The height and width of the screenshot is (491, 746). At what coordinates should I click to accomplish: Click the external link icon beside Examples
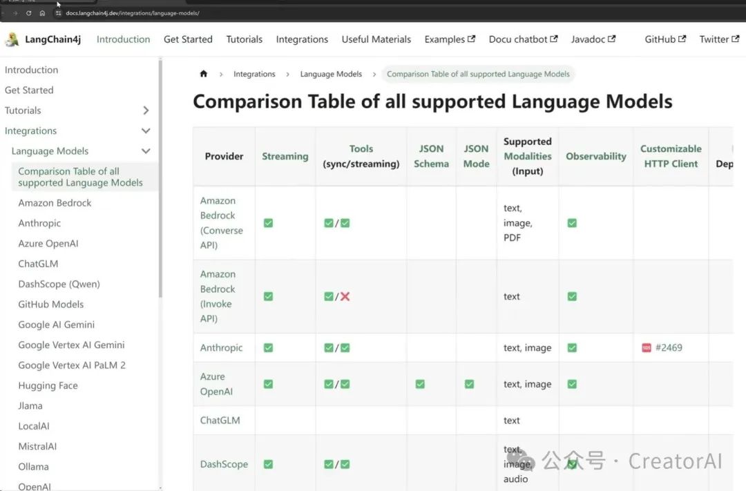[x=471, y=39]
